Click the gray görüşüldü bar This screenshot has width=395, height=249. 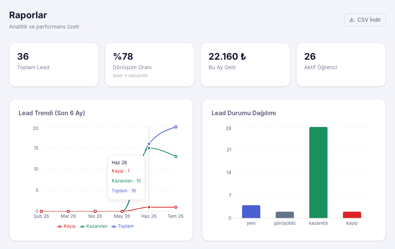click(284, 215)
